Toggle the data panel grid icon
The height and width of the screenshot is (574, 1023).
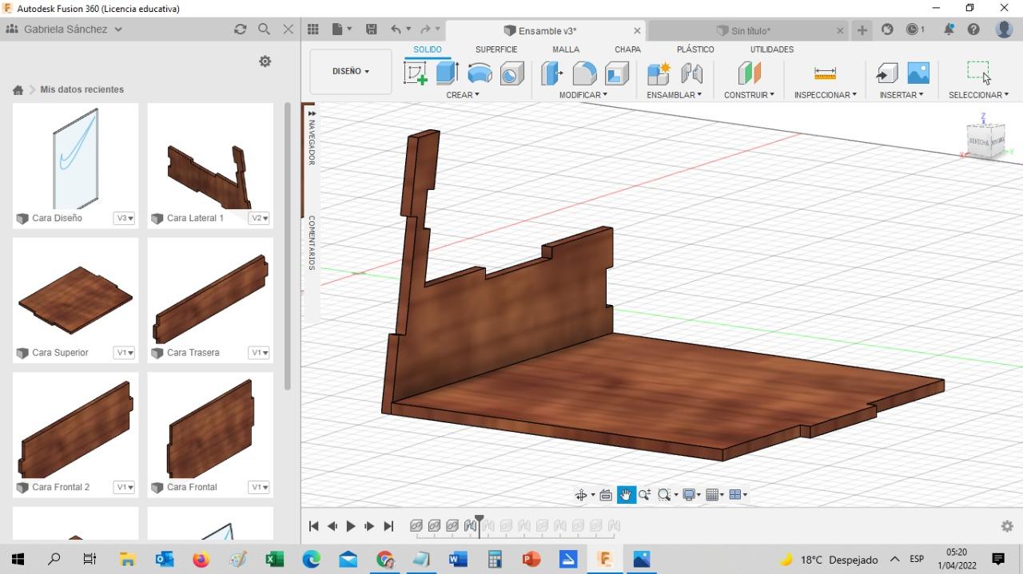[x=312, y=30]
